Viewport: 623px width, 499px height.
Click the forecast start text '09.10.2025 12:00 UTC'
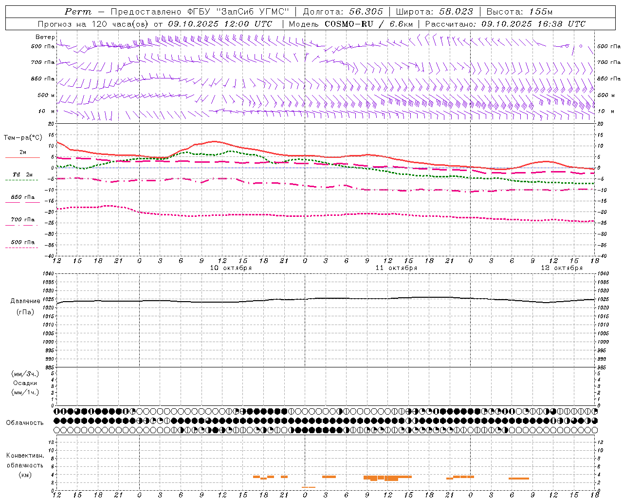(220, 24)
